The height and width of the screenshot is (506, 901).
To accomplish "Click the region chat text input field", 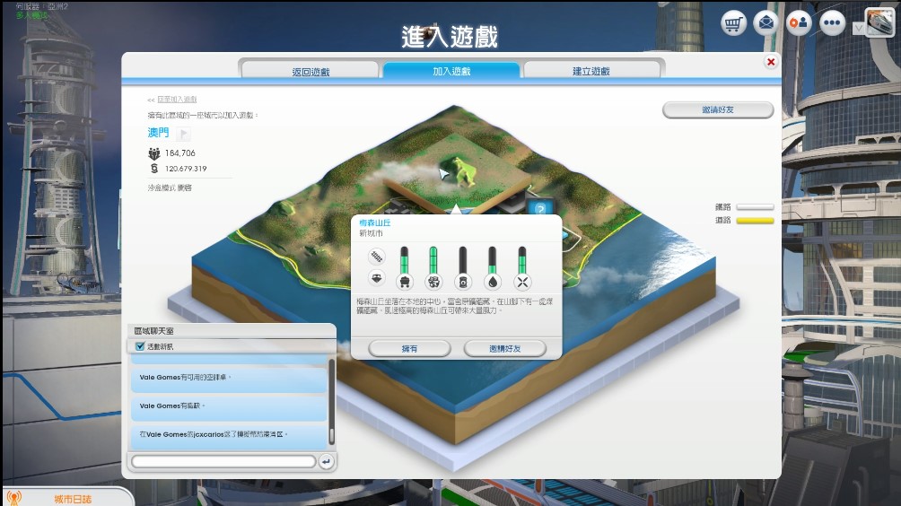I will [x=223, y=461].
